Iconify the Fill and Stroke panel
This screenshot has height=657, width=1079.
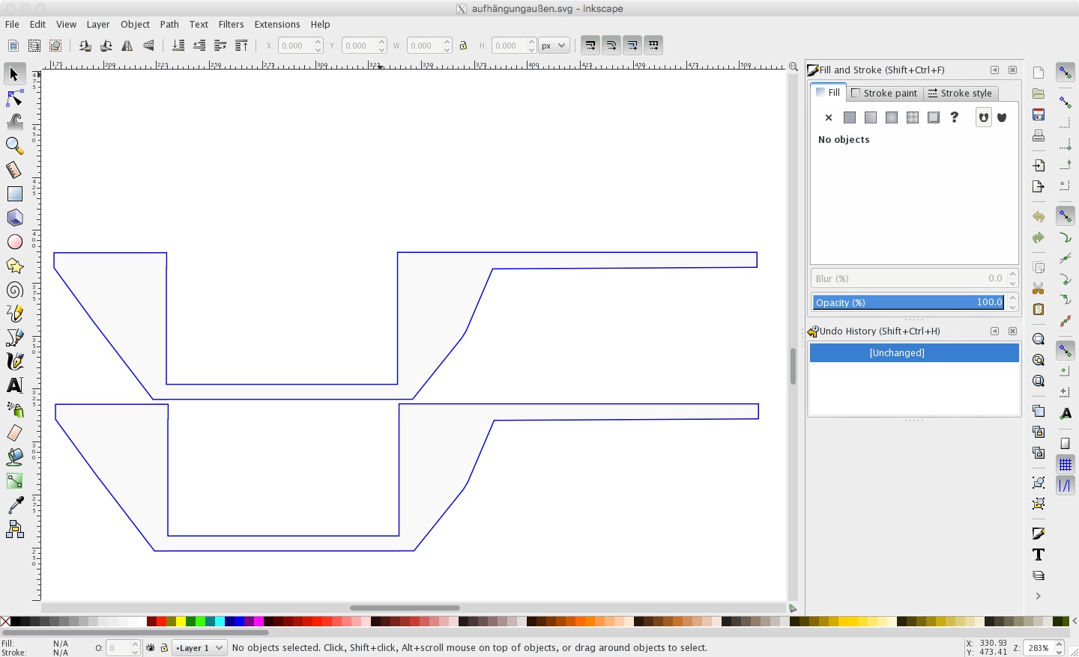pos(994,70)
